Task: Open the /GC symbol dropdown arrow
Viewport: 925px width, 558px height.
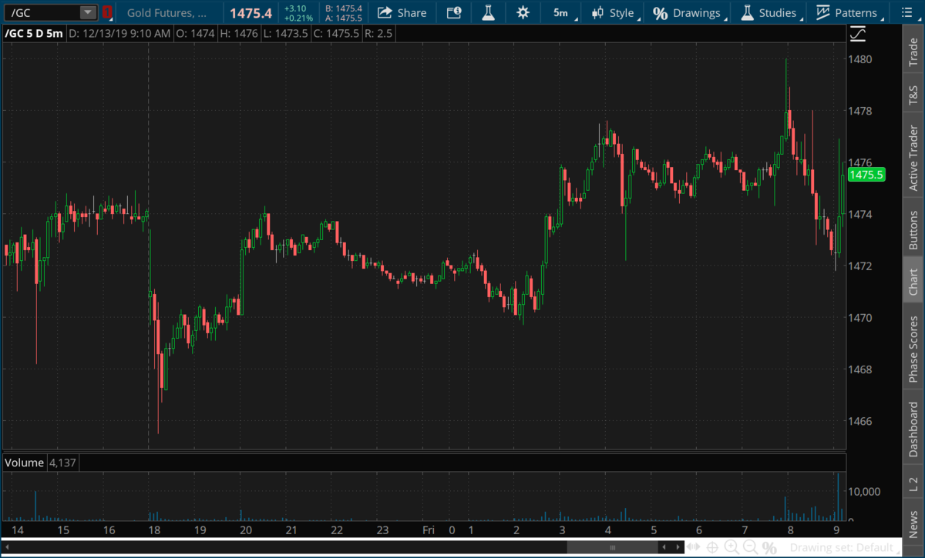Action: pyautogui.click(x=88, y=12)
